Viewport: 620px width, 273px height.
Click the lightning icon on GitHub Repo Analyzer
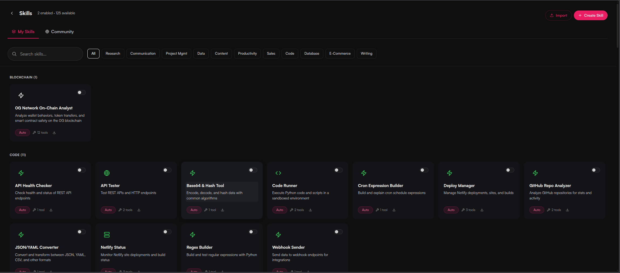[x=535, y=173]
